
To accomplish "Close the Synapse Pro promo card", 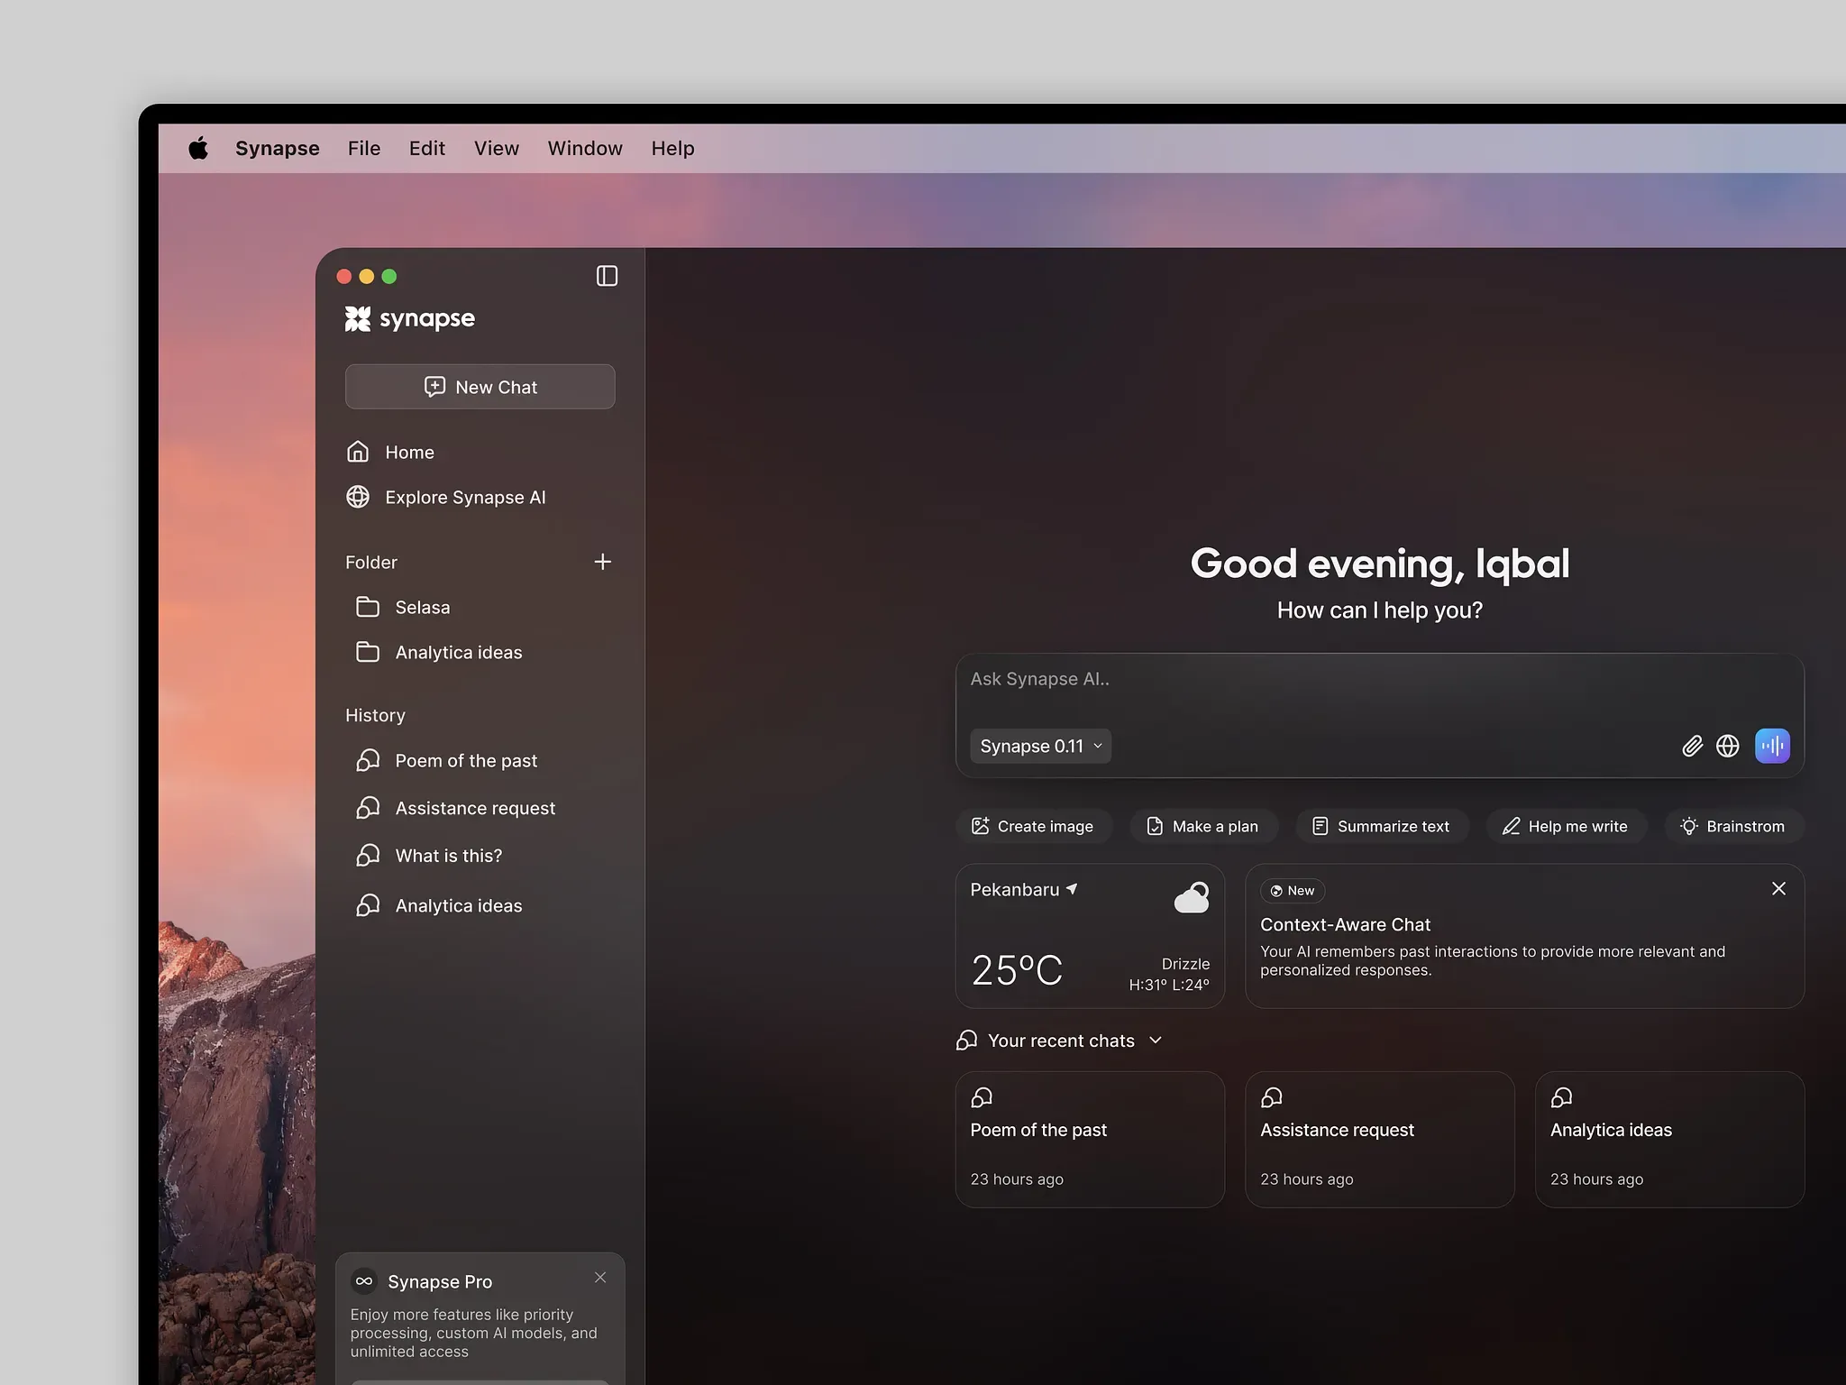I will tap(600, 1278).
